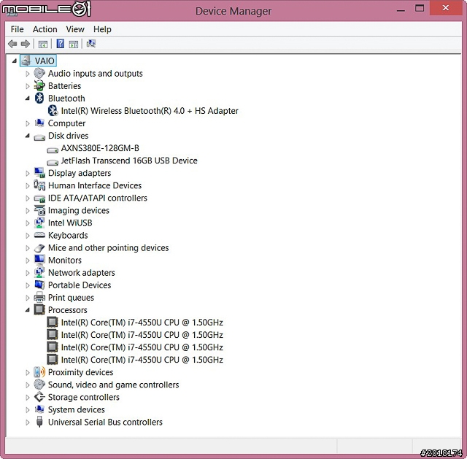Open the Help toolbar icon
Viewport: 467px width, 459px height.
[60, 44]
